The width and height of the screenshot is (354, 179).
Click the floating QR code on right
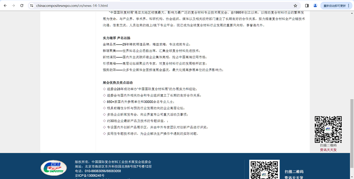click(328, 130)
